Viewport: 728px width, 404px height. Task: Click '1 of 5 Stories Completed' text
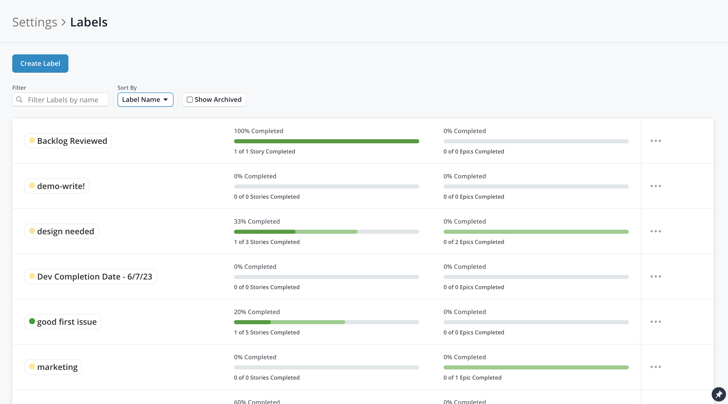[x=267, y=332]
